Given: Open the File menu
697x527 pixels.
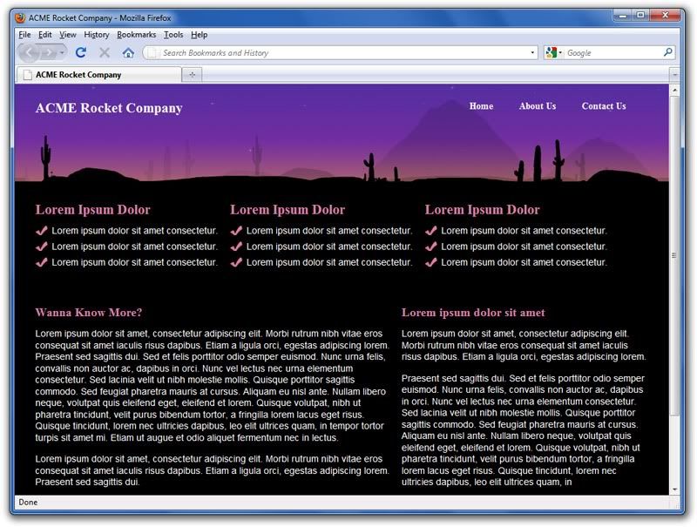Looking at the screenshot, I should (x=24, y=35).
